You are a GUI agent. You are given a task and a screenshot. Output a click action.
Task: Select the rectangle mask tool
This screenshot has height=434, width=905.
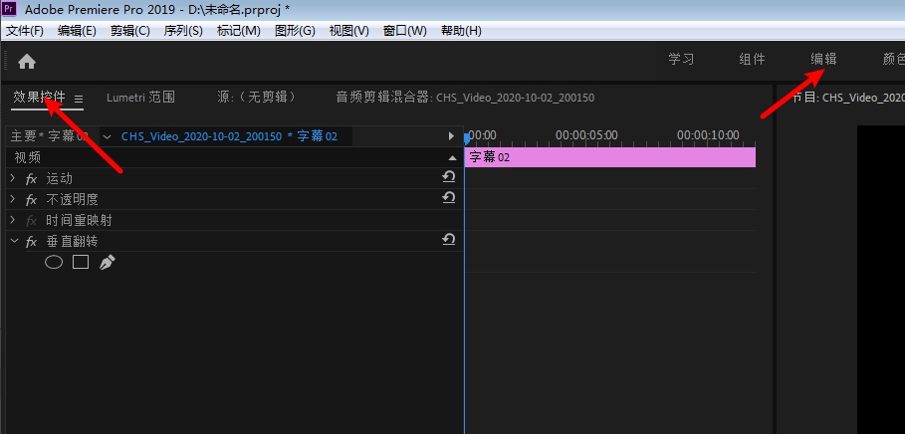[x=81, y=263]
